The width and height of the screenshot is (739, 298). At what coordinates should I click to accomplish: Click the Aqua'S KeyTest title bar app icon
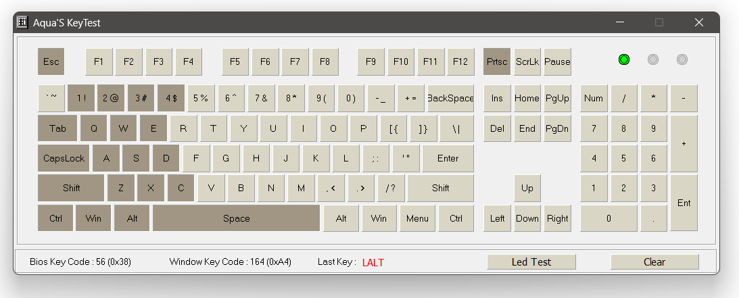tap(22, 22)
